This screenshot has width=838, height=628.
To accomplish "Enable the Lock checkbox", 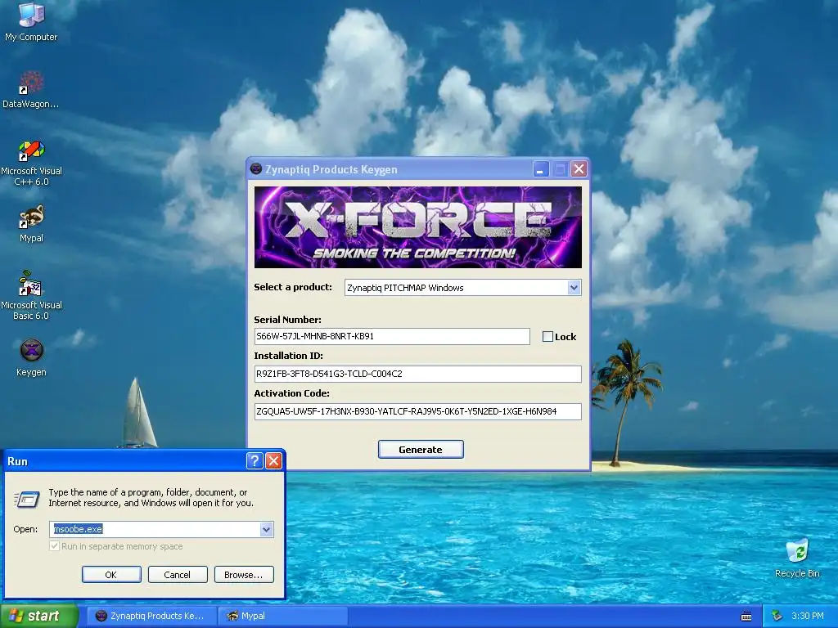I will click(547, 336).
